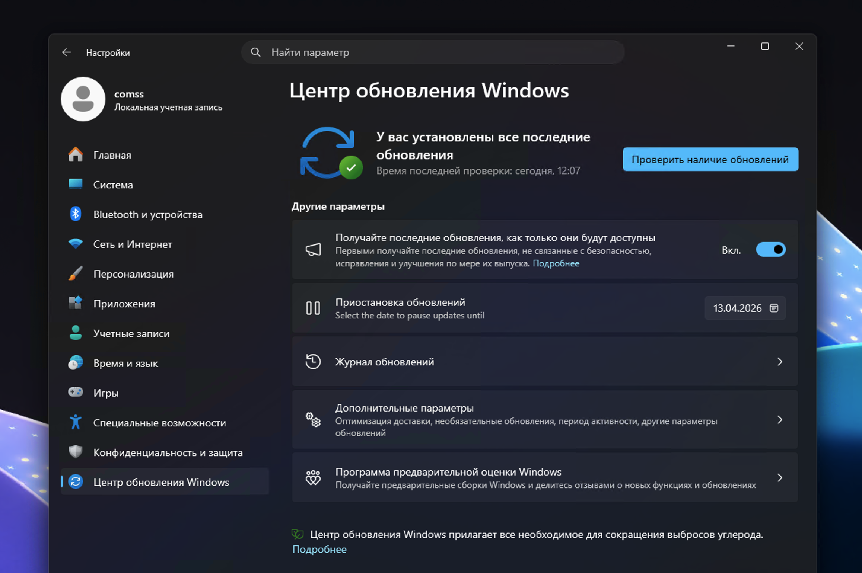Click Подробнее link about carbon emissions
862x573 pixels.
click(319, 549)
